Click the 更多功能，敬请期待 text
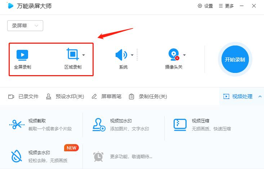Image resolution: width=264 pixels, height=169 pixels. tap(131, 157)
